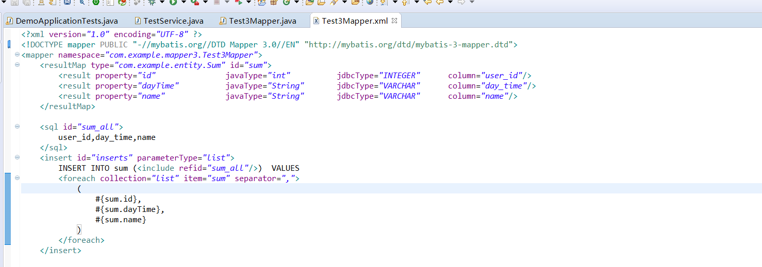The width and height of the screenshot is (762, 267).
Task: Click the foreach separator="," attribute
Action: pyautogui.click(x=264, y=179)
